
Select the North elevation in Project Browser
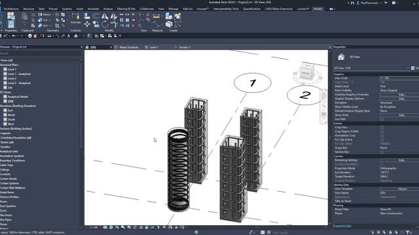11,115
